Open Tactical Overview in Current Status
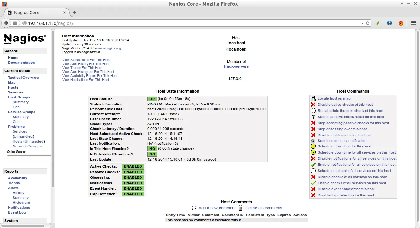Viewport: 420px width, 228px height. pyautogui.click(x=24, y=78)
